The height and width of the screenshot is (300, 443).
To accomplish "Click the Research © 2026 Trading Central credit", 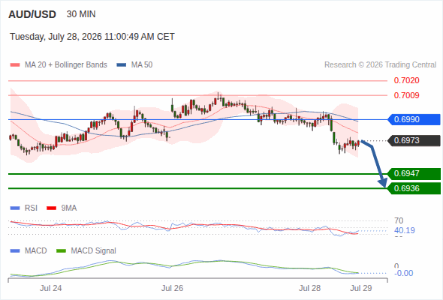I will (x=380, y=65).
